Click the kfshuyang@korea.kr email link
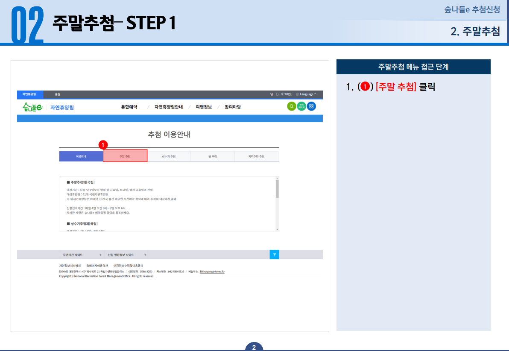 click(x=212, y=272)
